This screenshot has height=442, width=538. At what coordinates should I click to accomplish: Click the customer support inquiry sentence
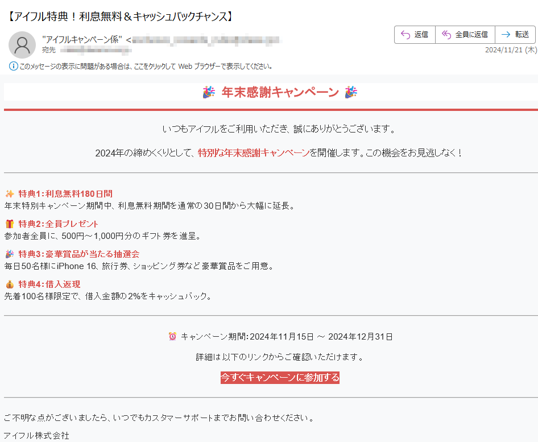click(159, 418)
